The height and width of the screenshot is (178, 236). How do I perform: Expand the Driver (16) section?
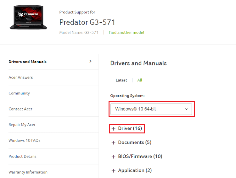(127, 128)
